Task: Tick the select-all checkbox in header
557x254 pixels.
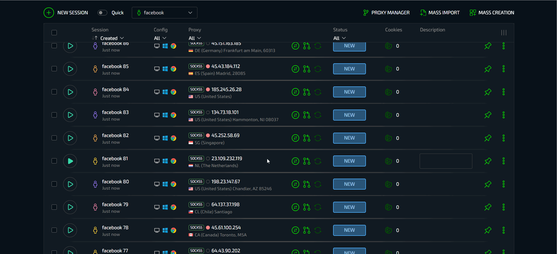Action: point(54,33)
